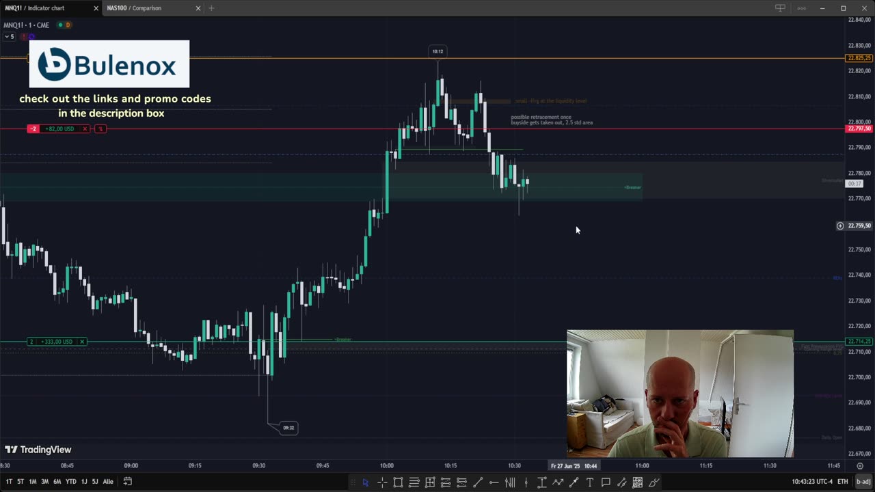This screenshot has height=492, width=875.
Task: Click the TradingView logo
Action: tap(38, 450)
